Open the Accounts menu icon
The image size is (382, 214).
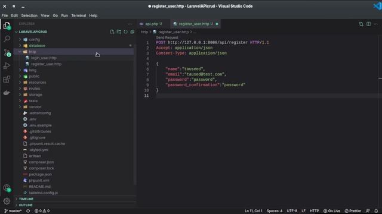(x=7, y=188)
